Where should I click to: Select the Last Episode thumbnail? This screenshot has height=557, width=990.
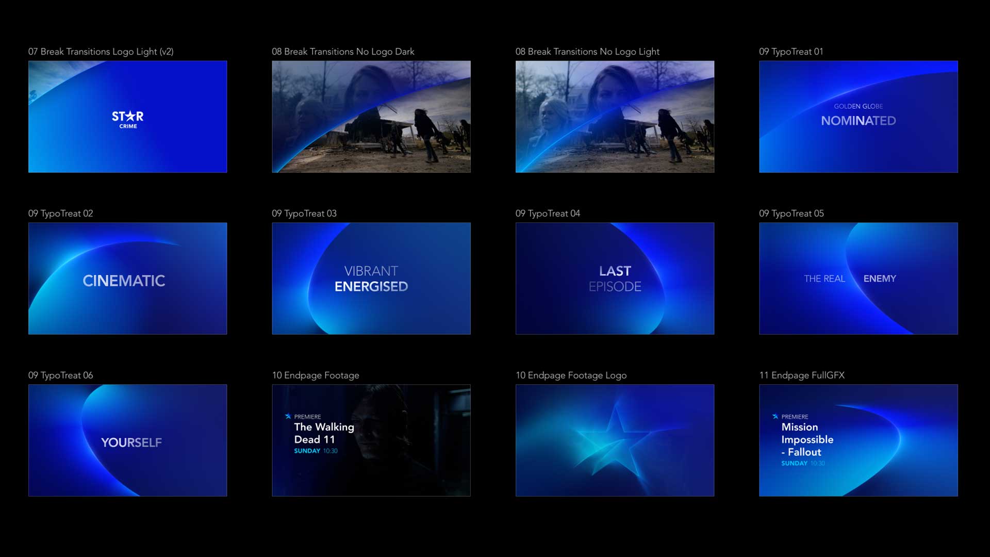[x=615, y=278]
